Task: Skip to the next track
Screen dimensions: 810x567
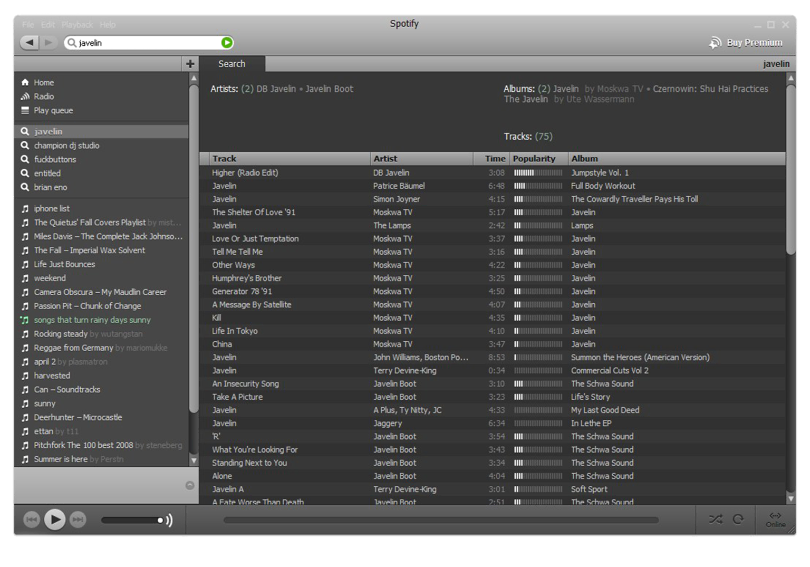Action: point(78,520)
